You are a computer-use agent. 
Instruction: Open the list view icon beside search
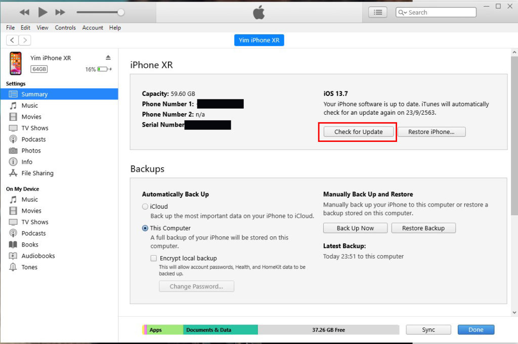(378, 12)
